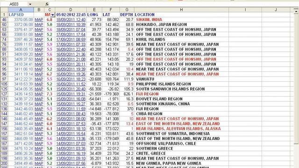The width and height of the screenshot is (299, 168).
Task: Select longitude cell -56.308
Action: point(94,89)
